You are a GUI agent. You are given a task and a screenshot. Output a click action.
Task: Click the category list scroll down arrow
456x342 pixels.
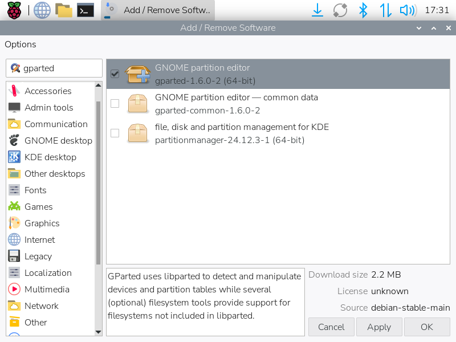(98, 332)
